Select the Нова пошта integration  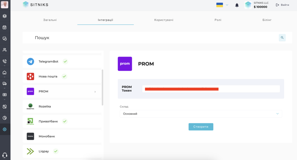62,76
